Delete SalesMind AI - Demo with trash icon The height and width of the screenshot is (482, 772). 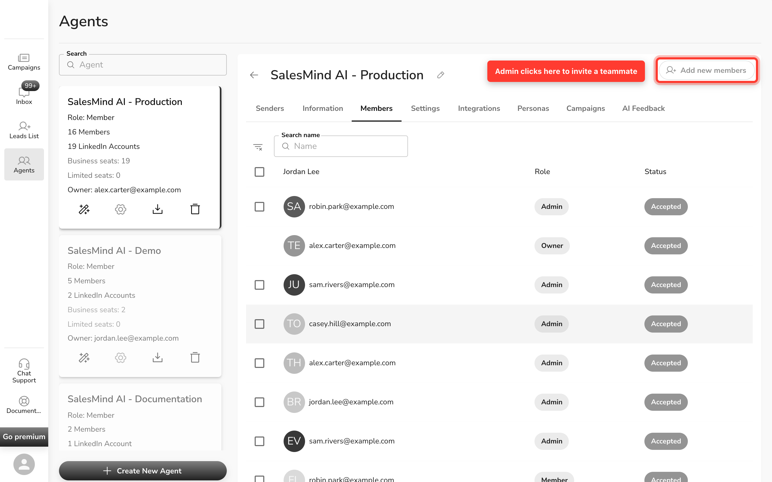(195, 358)
